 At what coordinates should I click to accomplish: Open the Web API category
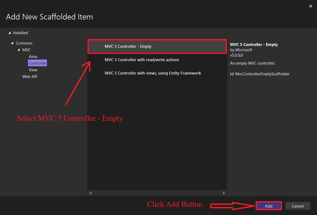pos(30,77)
